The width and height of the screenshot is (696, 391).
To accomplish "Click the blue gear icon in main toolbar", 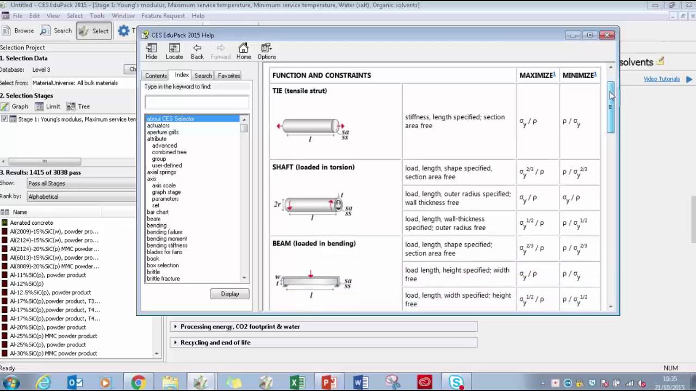I will [x=123, y=31].
